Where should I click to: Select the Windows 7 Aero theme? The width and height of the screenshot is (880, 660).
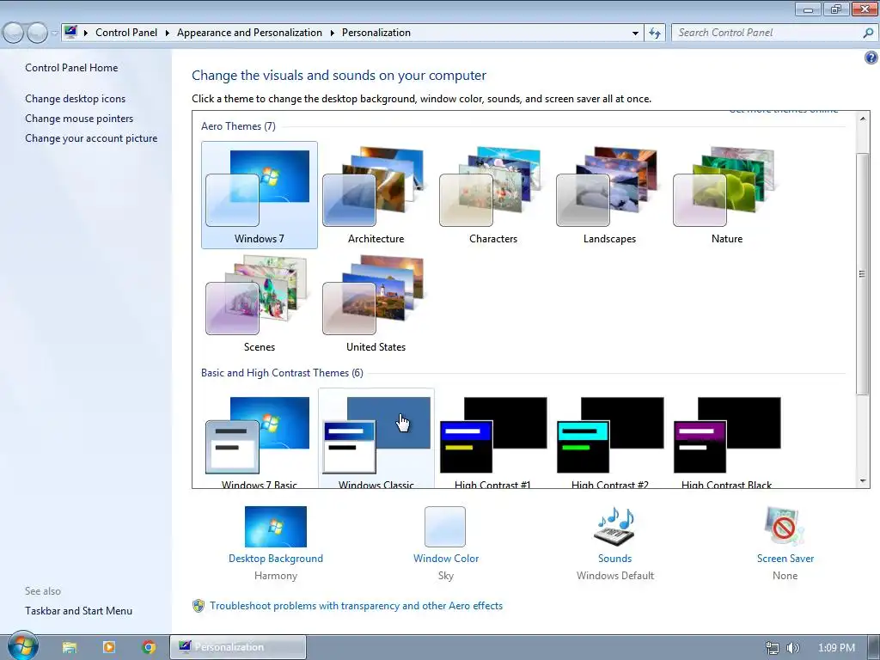coord(260,195)
